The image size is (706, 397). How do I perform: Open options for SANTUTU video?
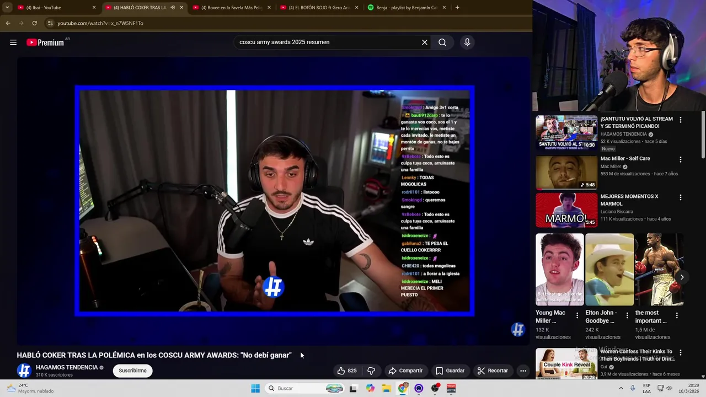[680, 120]
